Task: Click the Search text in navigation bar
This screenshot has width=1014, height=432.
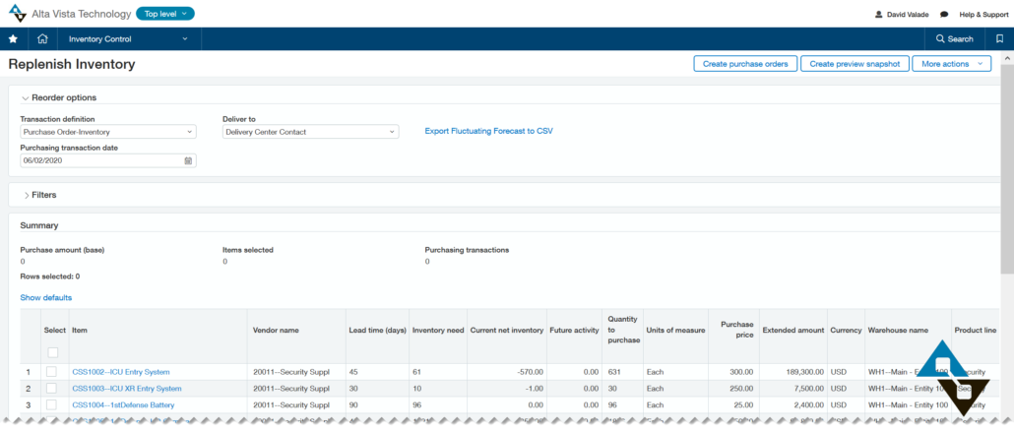Action: coord(960,38)
